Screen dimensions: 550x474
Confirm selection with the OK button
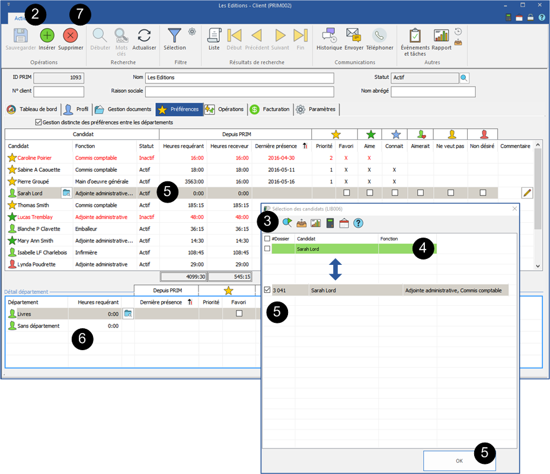pos(459,460)
